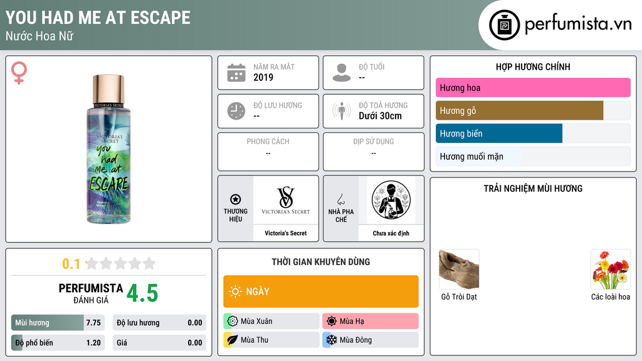Click the pink female gender symbol icon
This screenshot has height=361, width=642.
tap(19, 73)
